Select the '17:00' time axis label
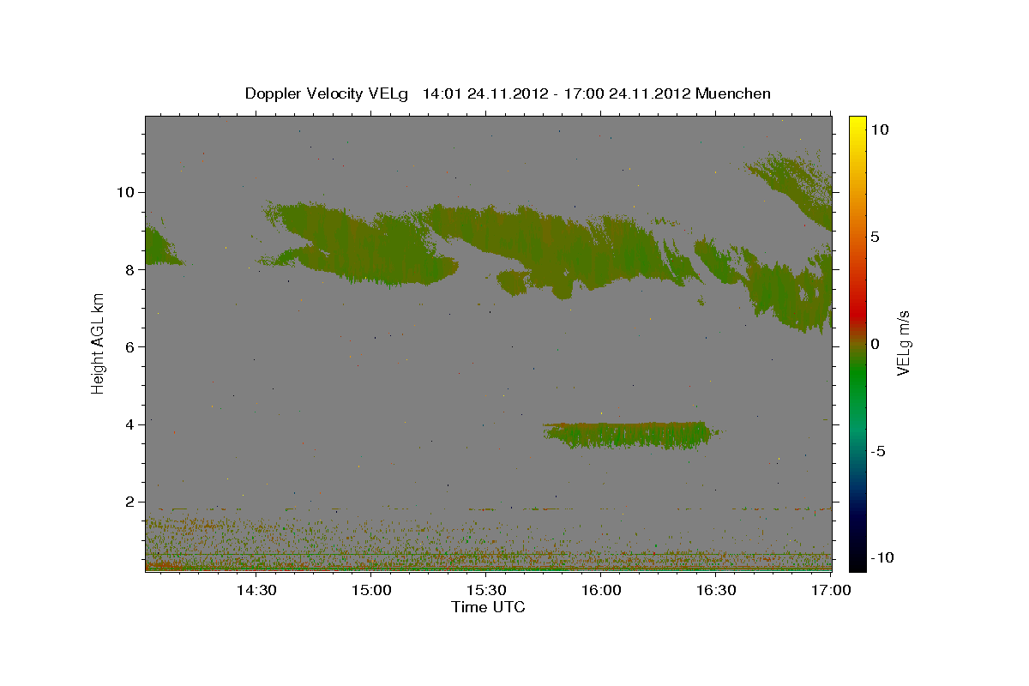The image size is (1029, 686). (830, 590)
